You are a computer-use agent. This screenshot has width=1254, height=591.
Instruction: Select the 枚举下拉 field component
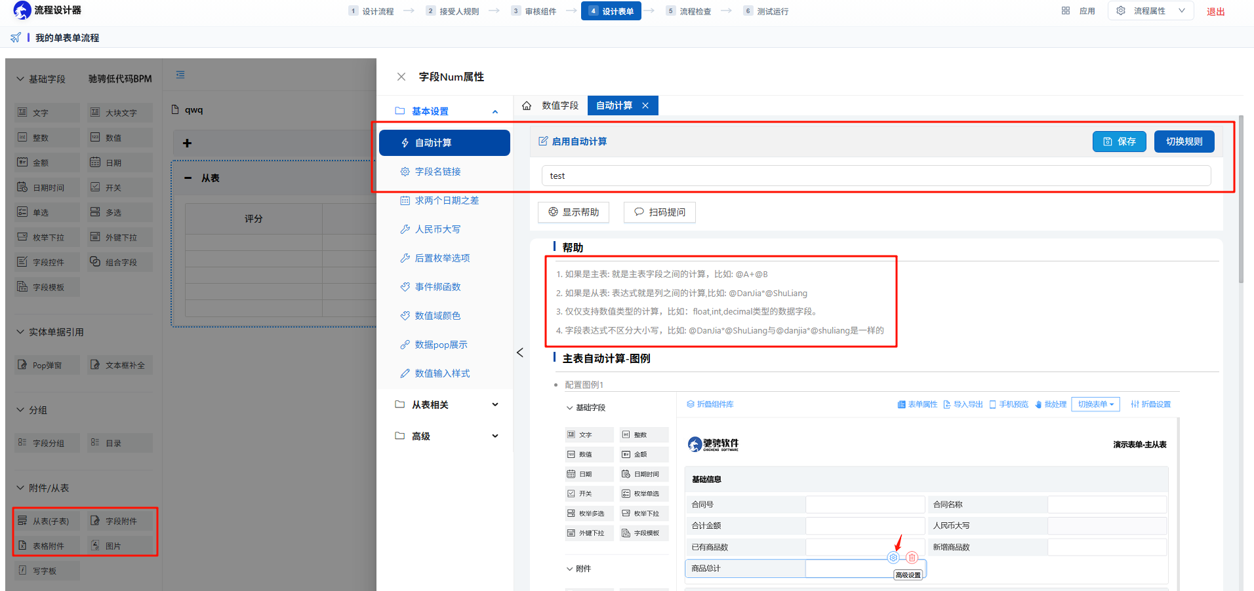click(x=47, y=237)
